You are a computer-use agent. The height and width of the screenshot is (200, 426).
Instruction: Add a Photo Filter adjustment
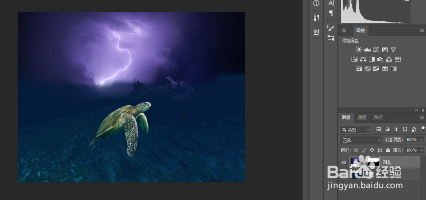380,59
